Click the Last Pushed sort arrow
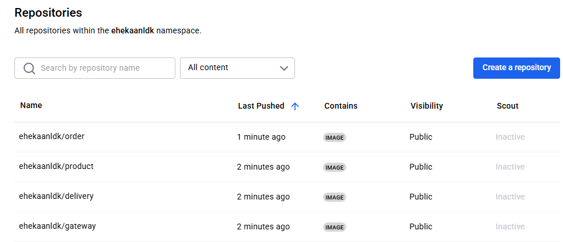The height and width of the screenshot is (242, 563). point(295,106)
